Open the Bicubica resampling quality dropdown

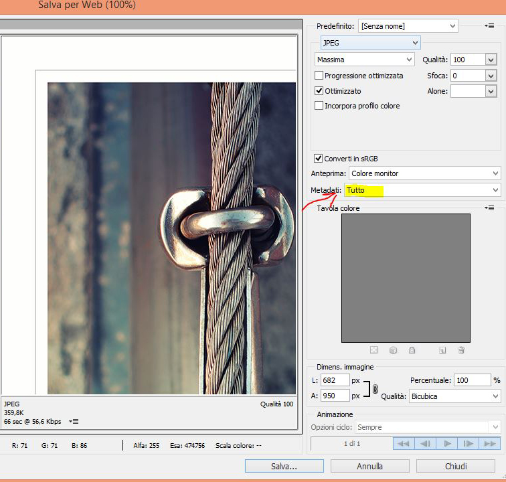(454, 396)
